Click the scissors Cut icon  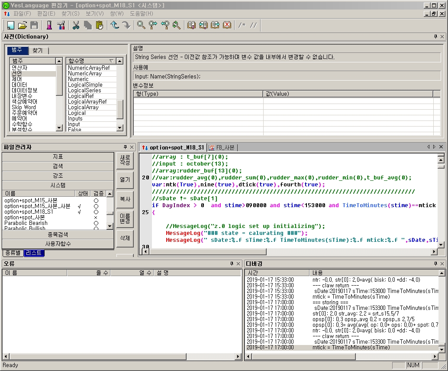[76, 25]
